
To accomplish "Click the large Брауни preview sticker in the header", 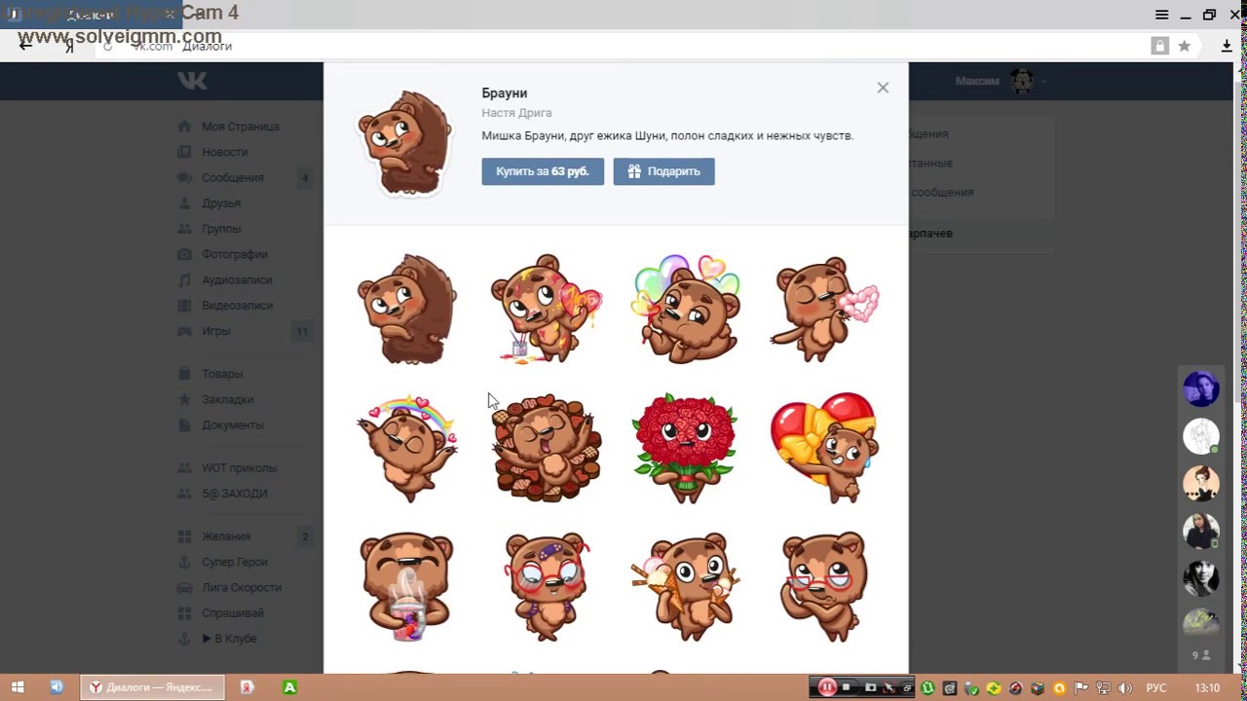I will coord(405,143).
